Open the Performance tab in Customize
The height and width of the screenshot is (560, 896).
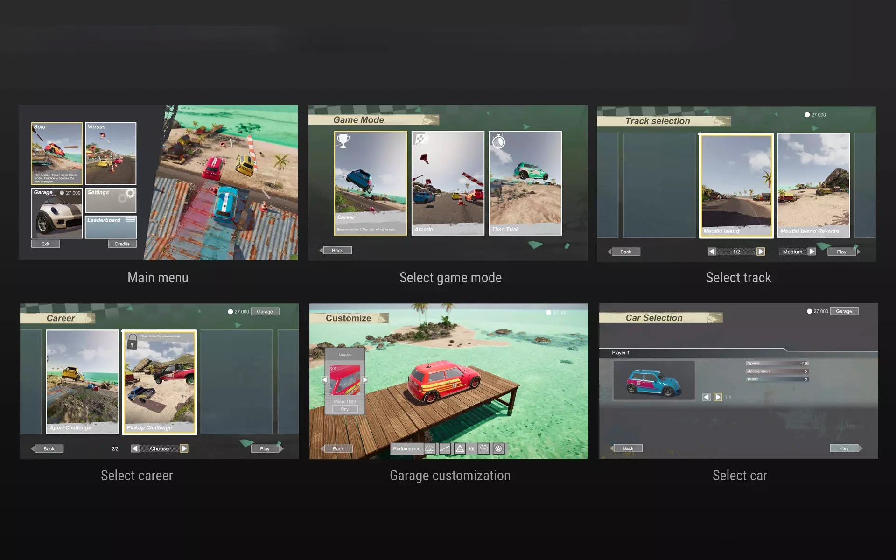(406, 448)
